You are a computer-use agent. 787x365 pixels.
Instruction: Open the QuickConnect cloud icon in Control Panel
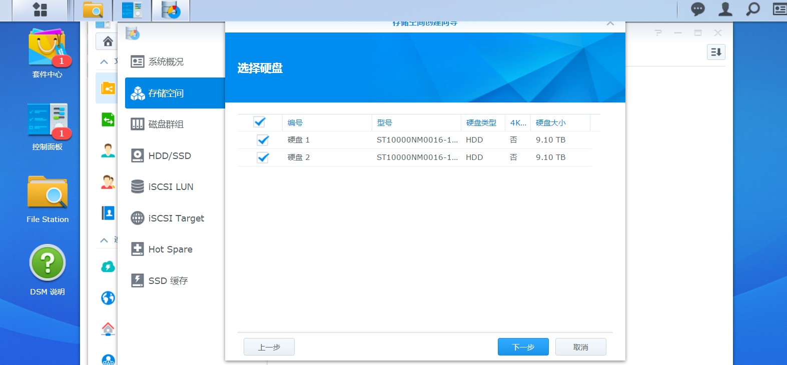[x=108, y=266]
